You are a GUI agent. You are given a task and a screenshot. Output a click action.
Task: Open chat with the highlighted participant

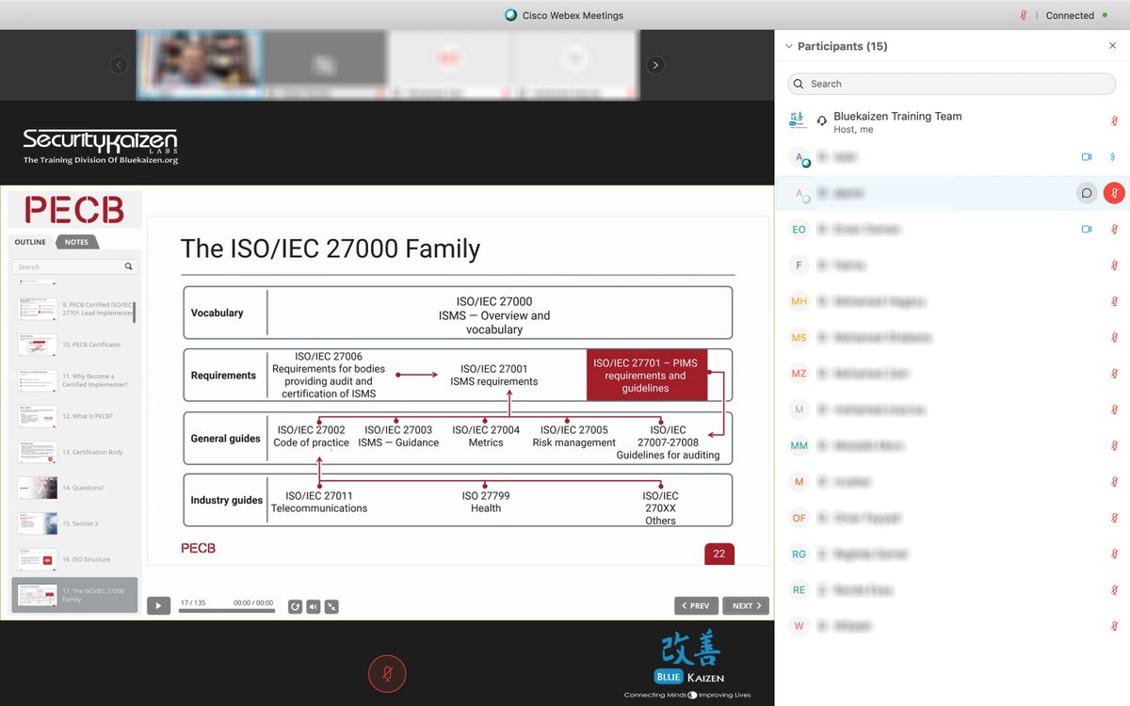point(1087,193)
